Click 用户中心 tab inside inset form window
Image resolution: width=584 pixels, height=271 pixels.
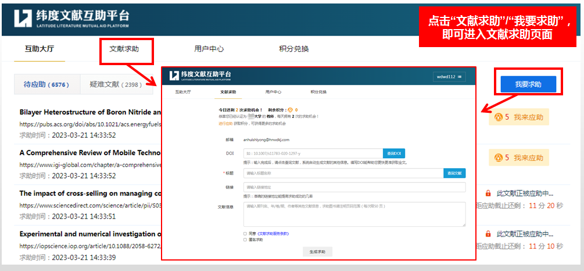[x=273, y=92]
